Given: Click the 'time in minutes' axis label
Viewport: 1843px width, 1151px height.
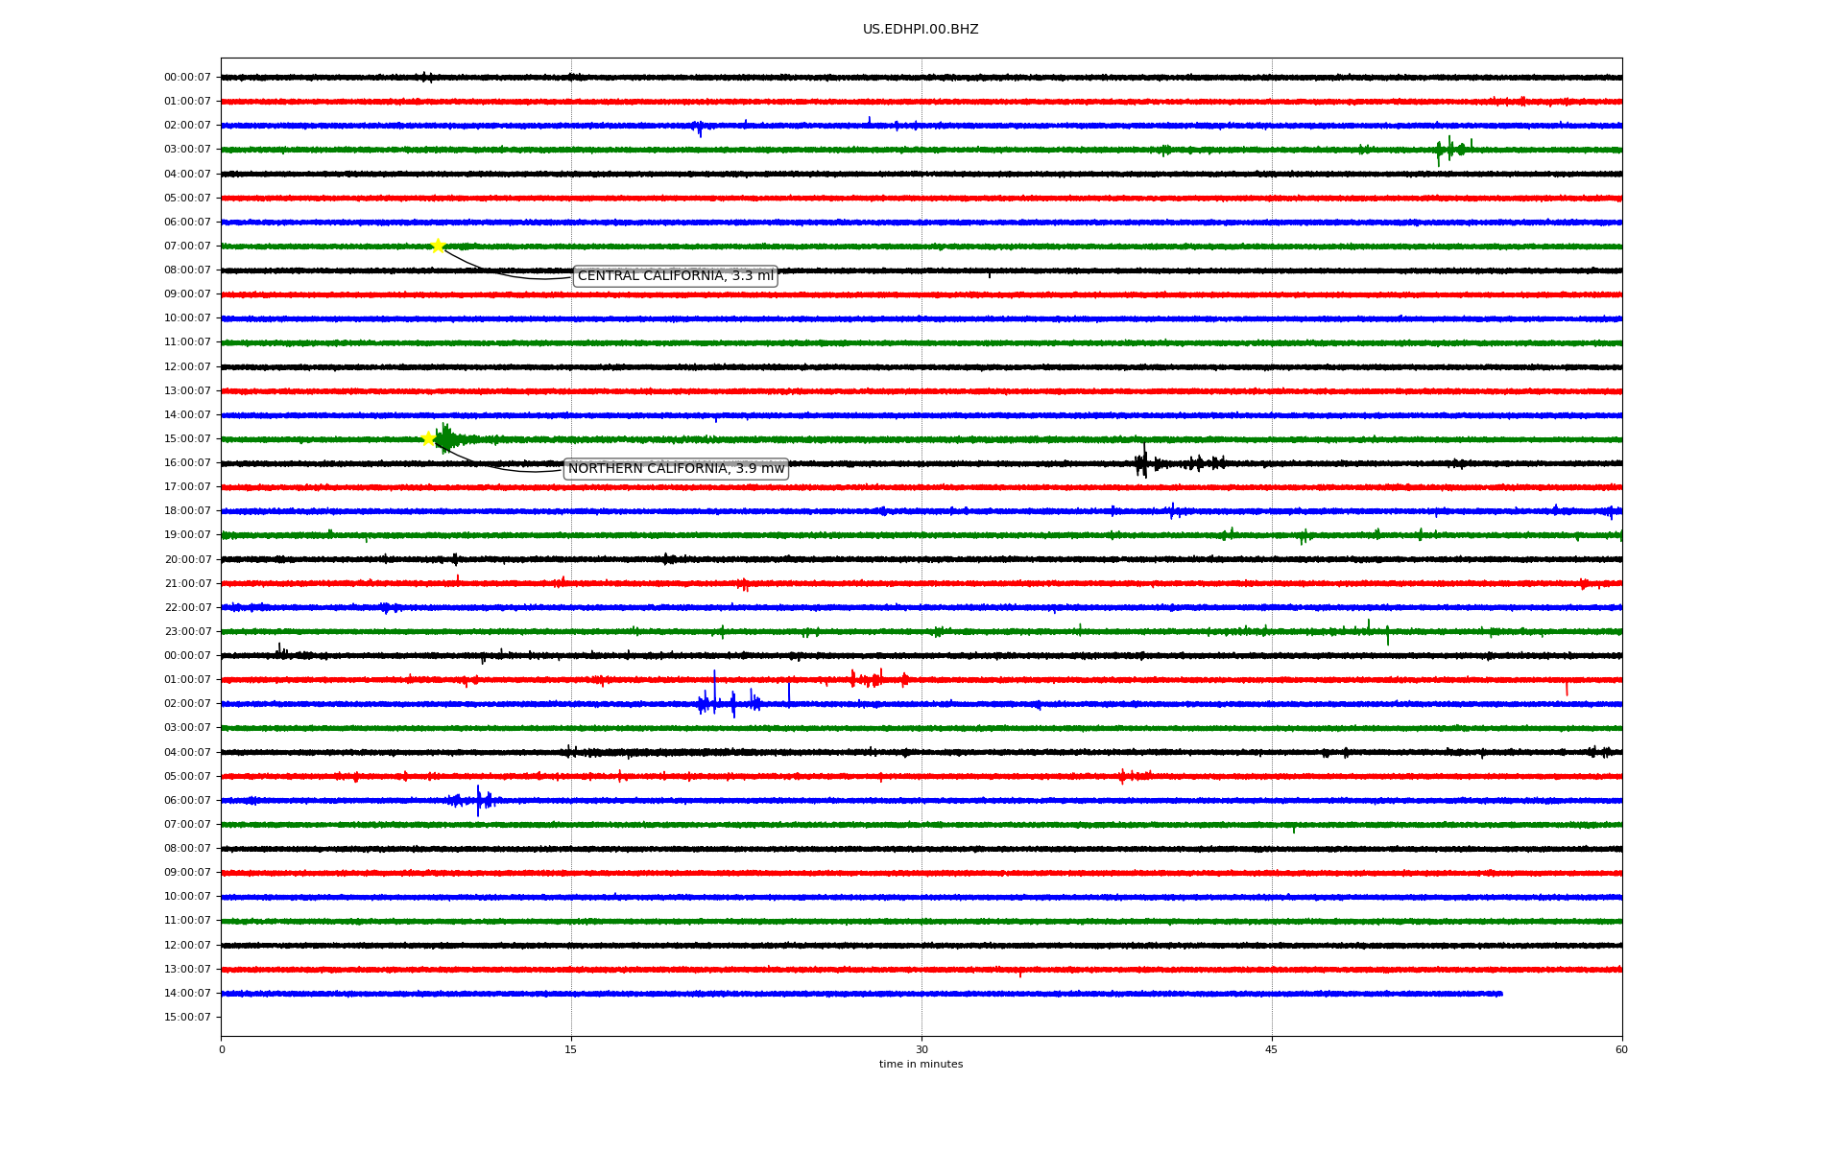Looking at the screenshot, I should tap(920, 1065).
